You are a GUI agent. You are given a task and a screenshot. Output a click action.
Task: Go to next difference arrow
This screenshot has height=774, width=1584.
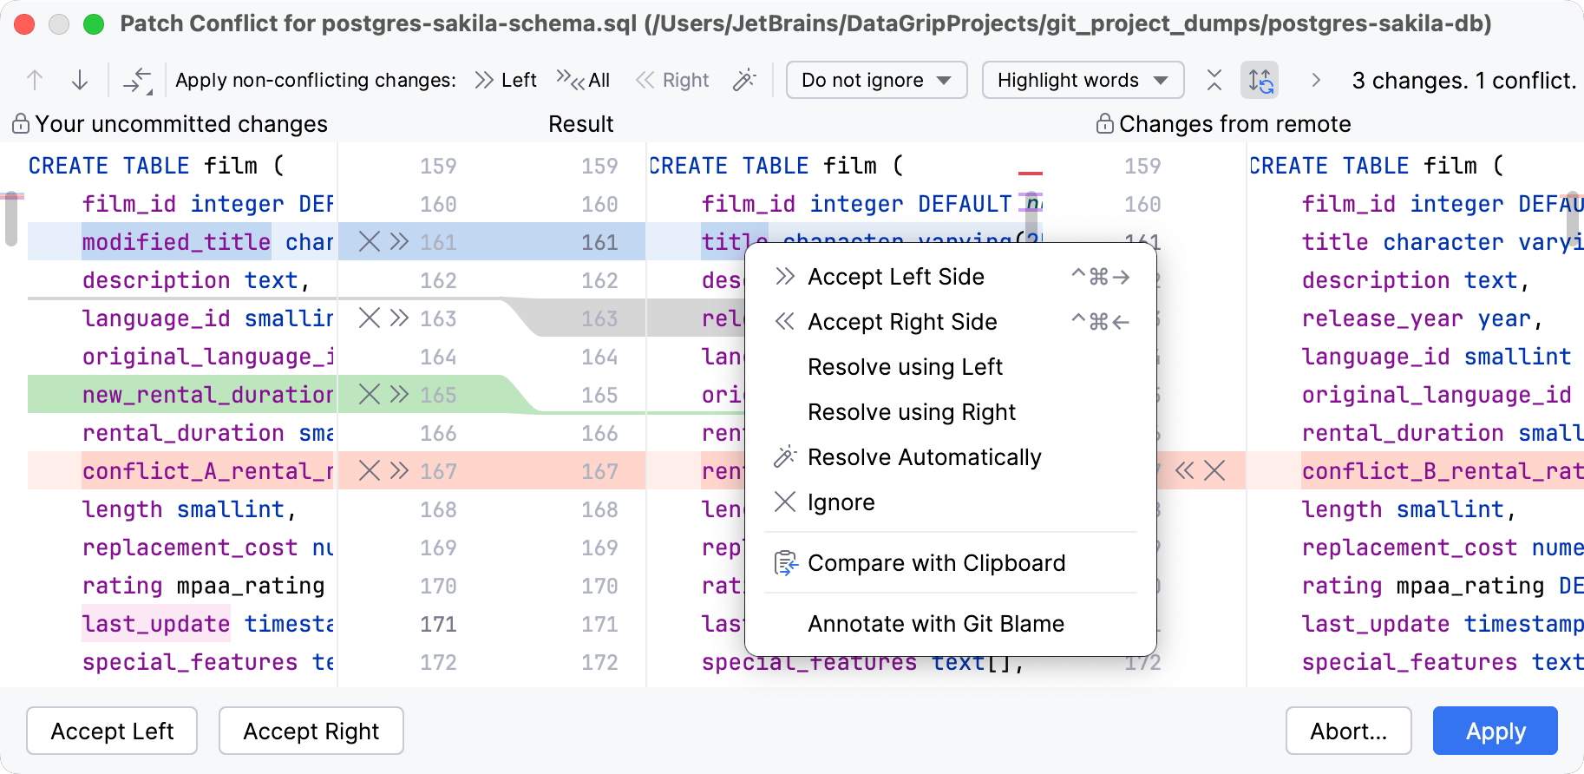point(80,81)
